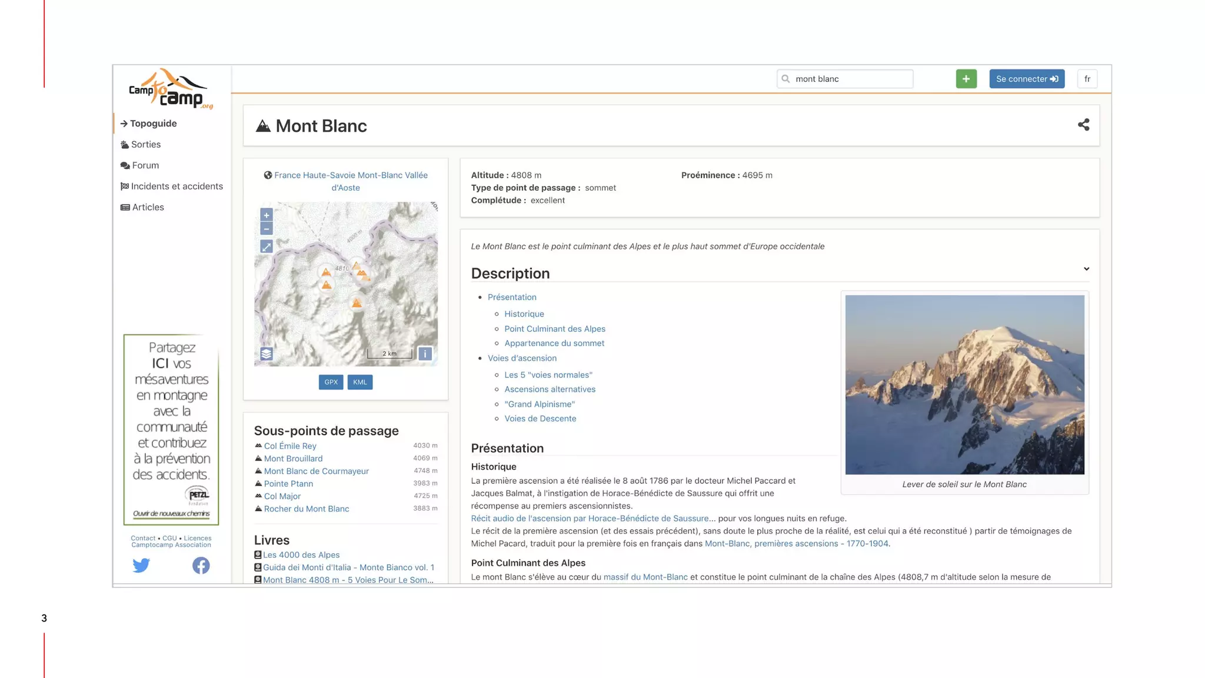
Task: Zoom out on the map
Action: click(x=267, y=229)
